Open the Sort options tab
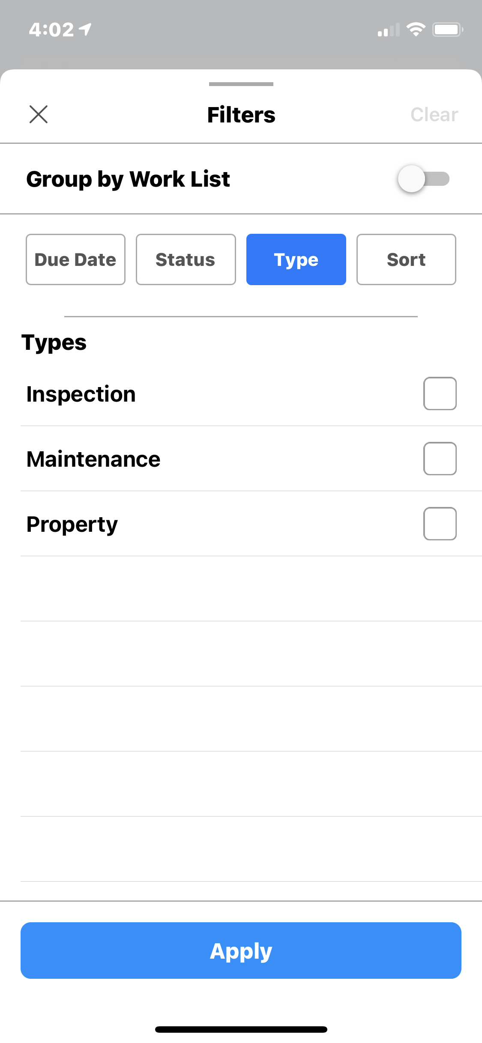 pos(406,259)
